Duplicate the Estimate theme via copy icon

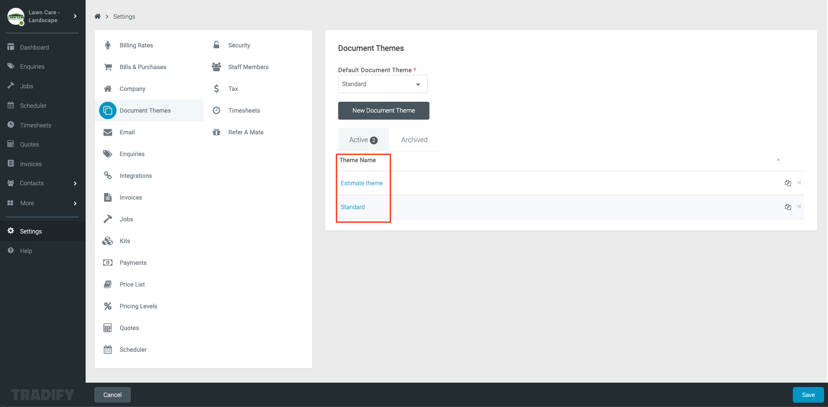[788, 183]
